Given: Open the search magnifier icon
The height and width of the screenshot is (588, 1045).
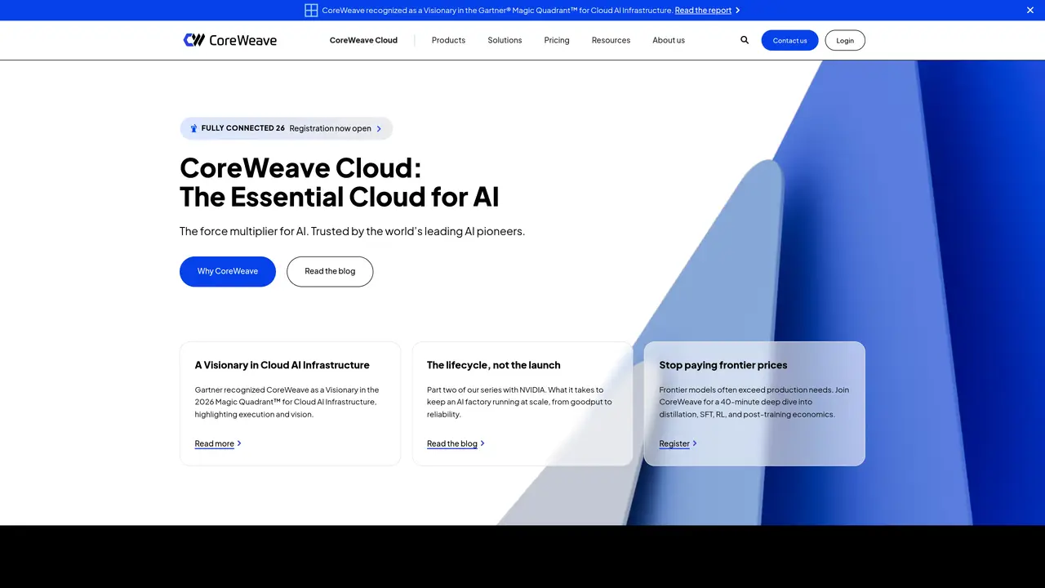Looking at the screenshot, I should 745,40.
